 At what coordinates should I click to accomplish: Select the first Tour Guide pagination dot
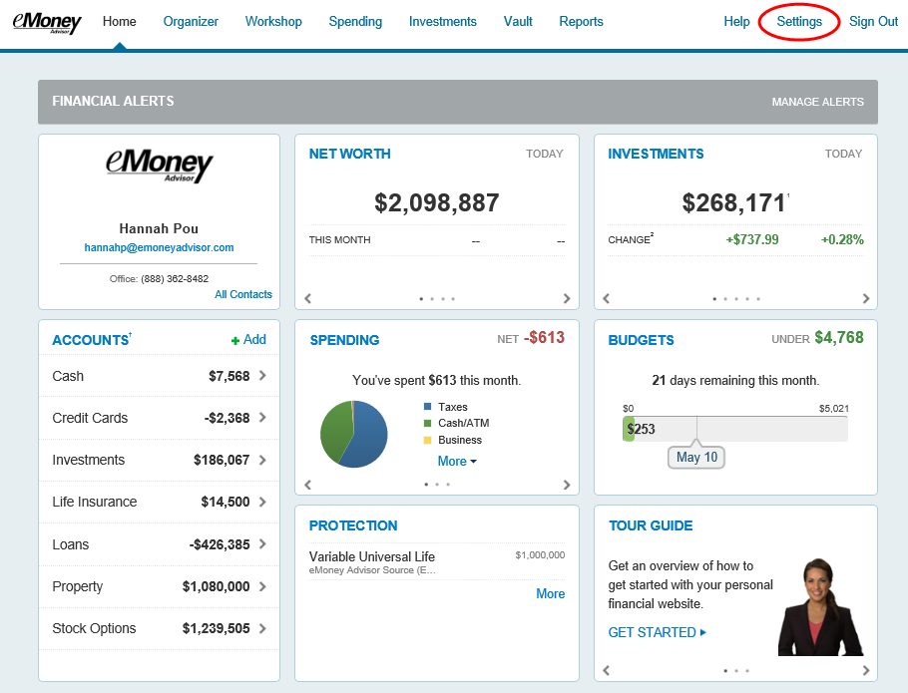725,671
